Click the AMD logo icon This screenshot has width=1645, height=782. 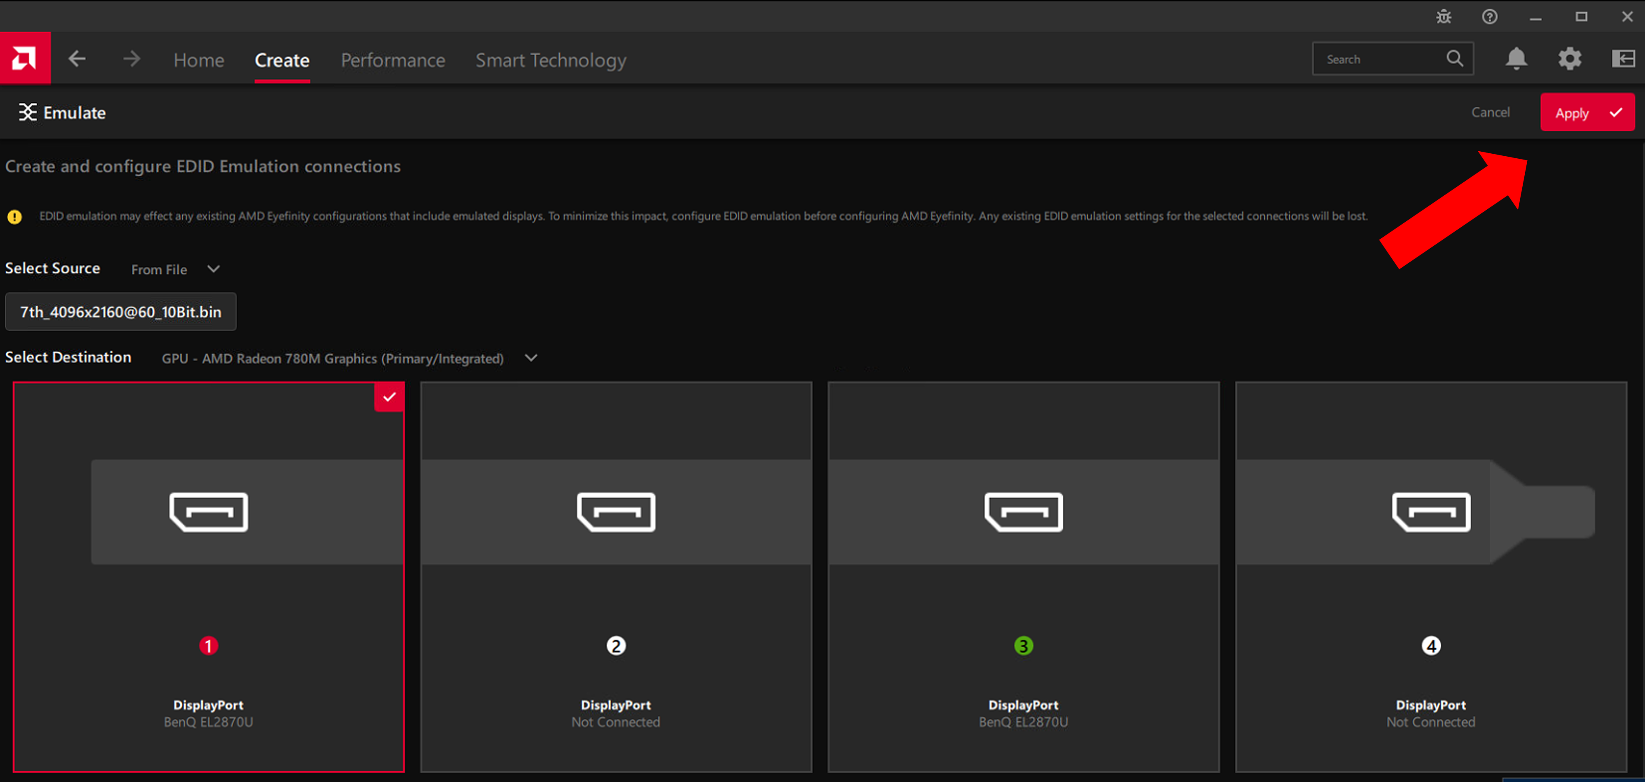(x=25, y=58)
